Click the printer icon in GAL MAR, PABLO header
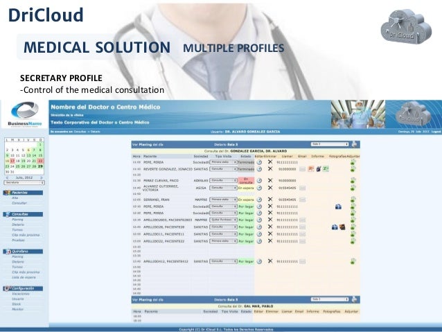This screenshot has height=332, width=442. click(354, 299)
